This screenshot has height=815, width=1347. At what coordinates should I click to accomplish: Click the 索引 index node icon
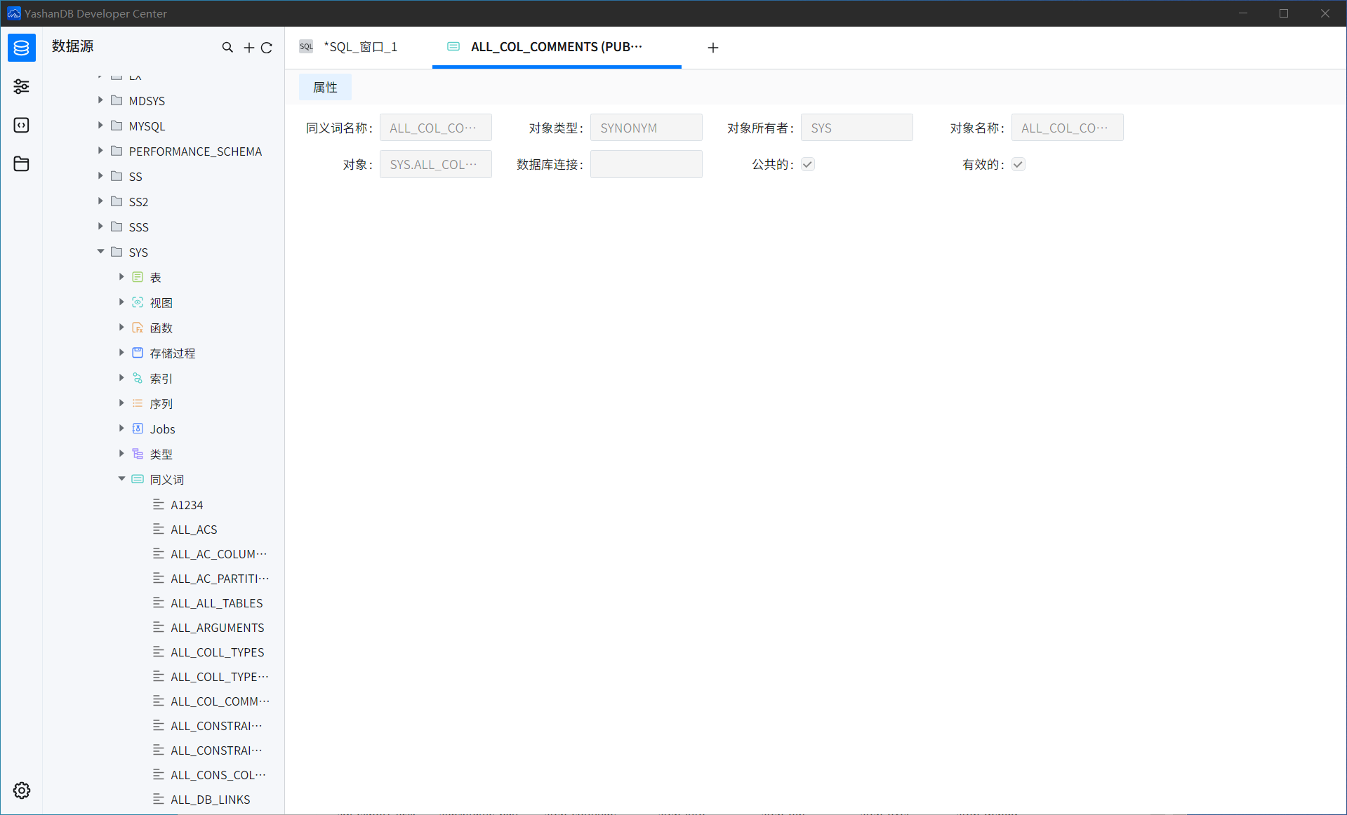(138, 378)
